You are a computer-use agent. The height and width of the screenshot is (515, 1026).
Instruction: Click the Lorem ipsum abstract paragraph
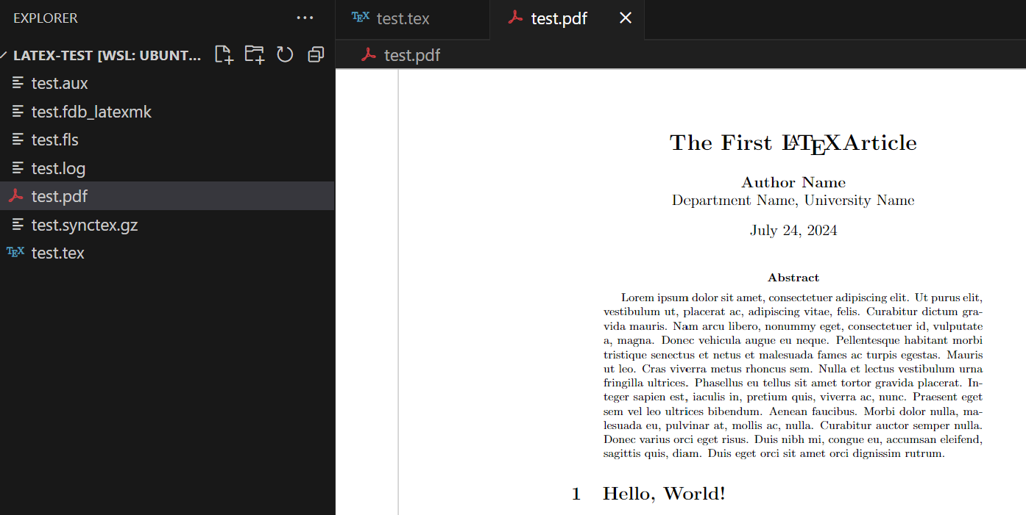(x=793, y=375)
